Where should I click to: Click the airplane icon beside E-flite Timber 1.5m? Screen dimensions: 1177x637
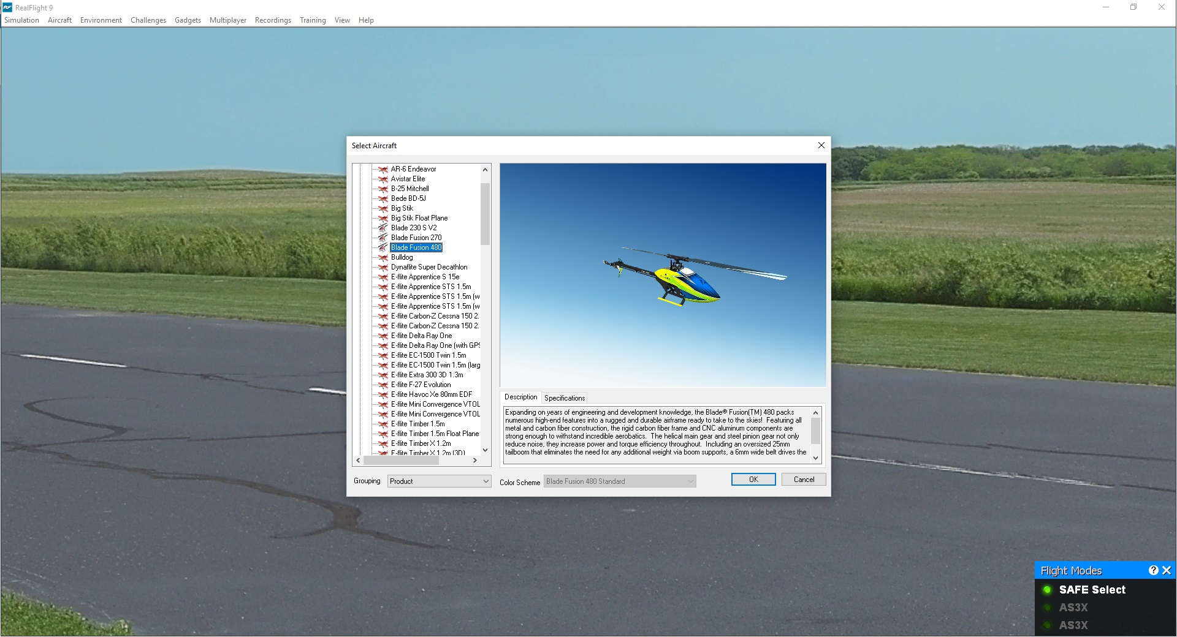coord(383,424)
